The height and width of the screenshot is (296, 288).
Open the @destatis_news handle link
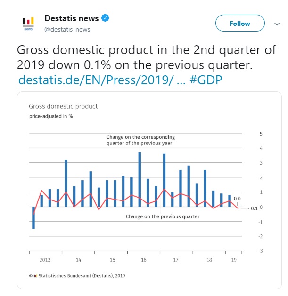(67, 30)
